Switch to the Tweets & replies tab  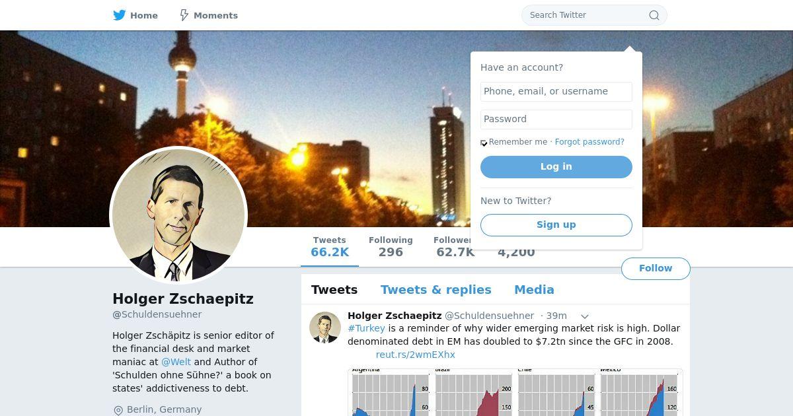click(x=436, y=289)
